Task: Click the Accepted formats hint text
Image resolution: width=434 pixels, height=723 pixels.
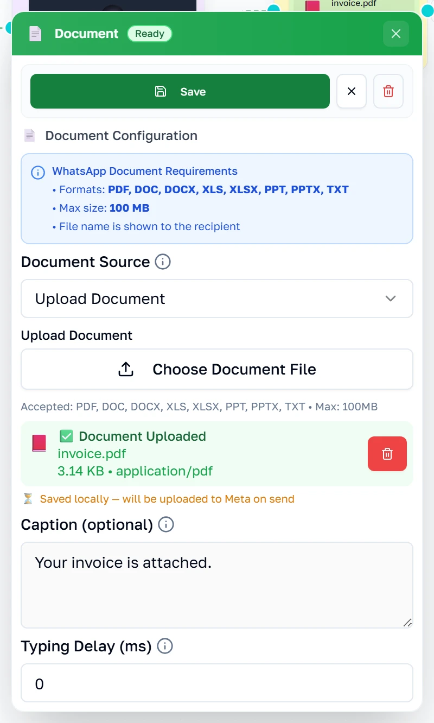Action: click(x=199, y=407)
